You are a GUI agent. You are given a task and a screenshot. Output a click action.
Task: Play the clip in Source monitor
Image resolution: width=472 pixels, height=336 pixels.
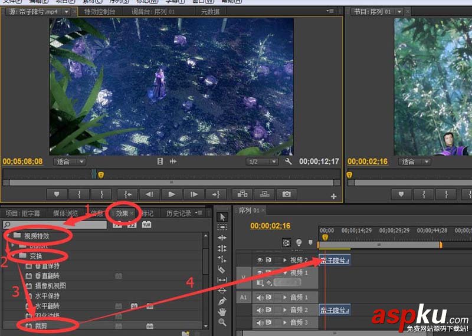172,195
